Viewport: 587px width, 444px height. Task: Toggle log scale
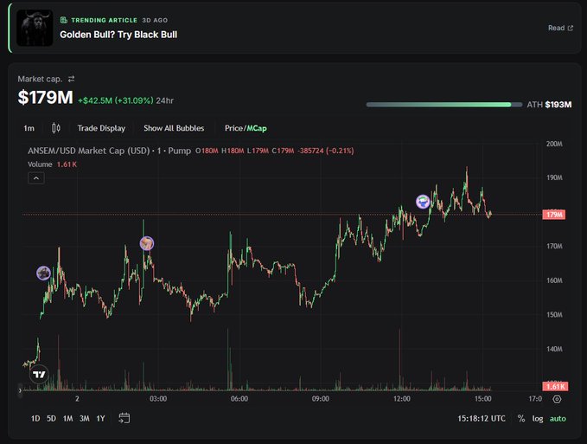click(x=538, y=419)
